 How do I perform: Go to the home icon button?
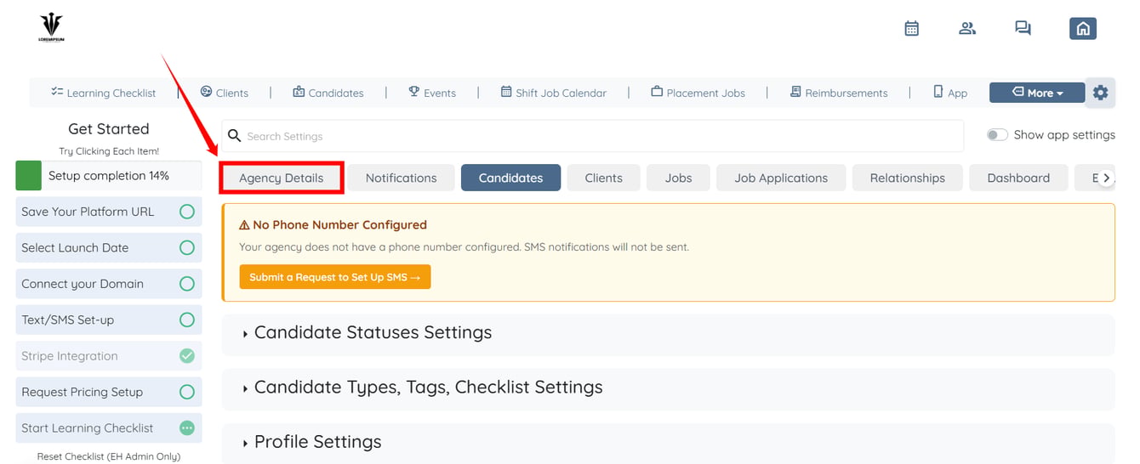[x=1083, y=28]
